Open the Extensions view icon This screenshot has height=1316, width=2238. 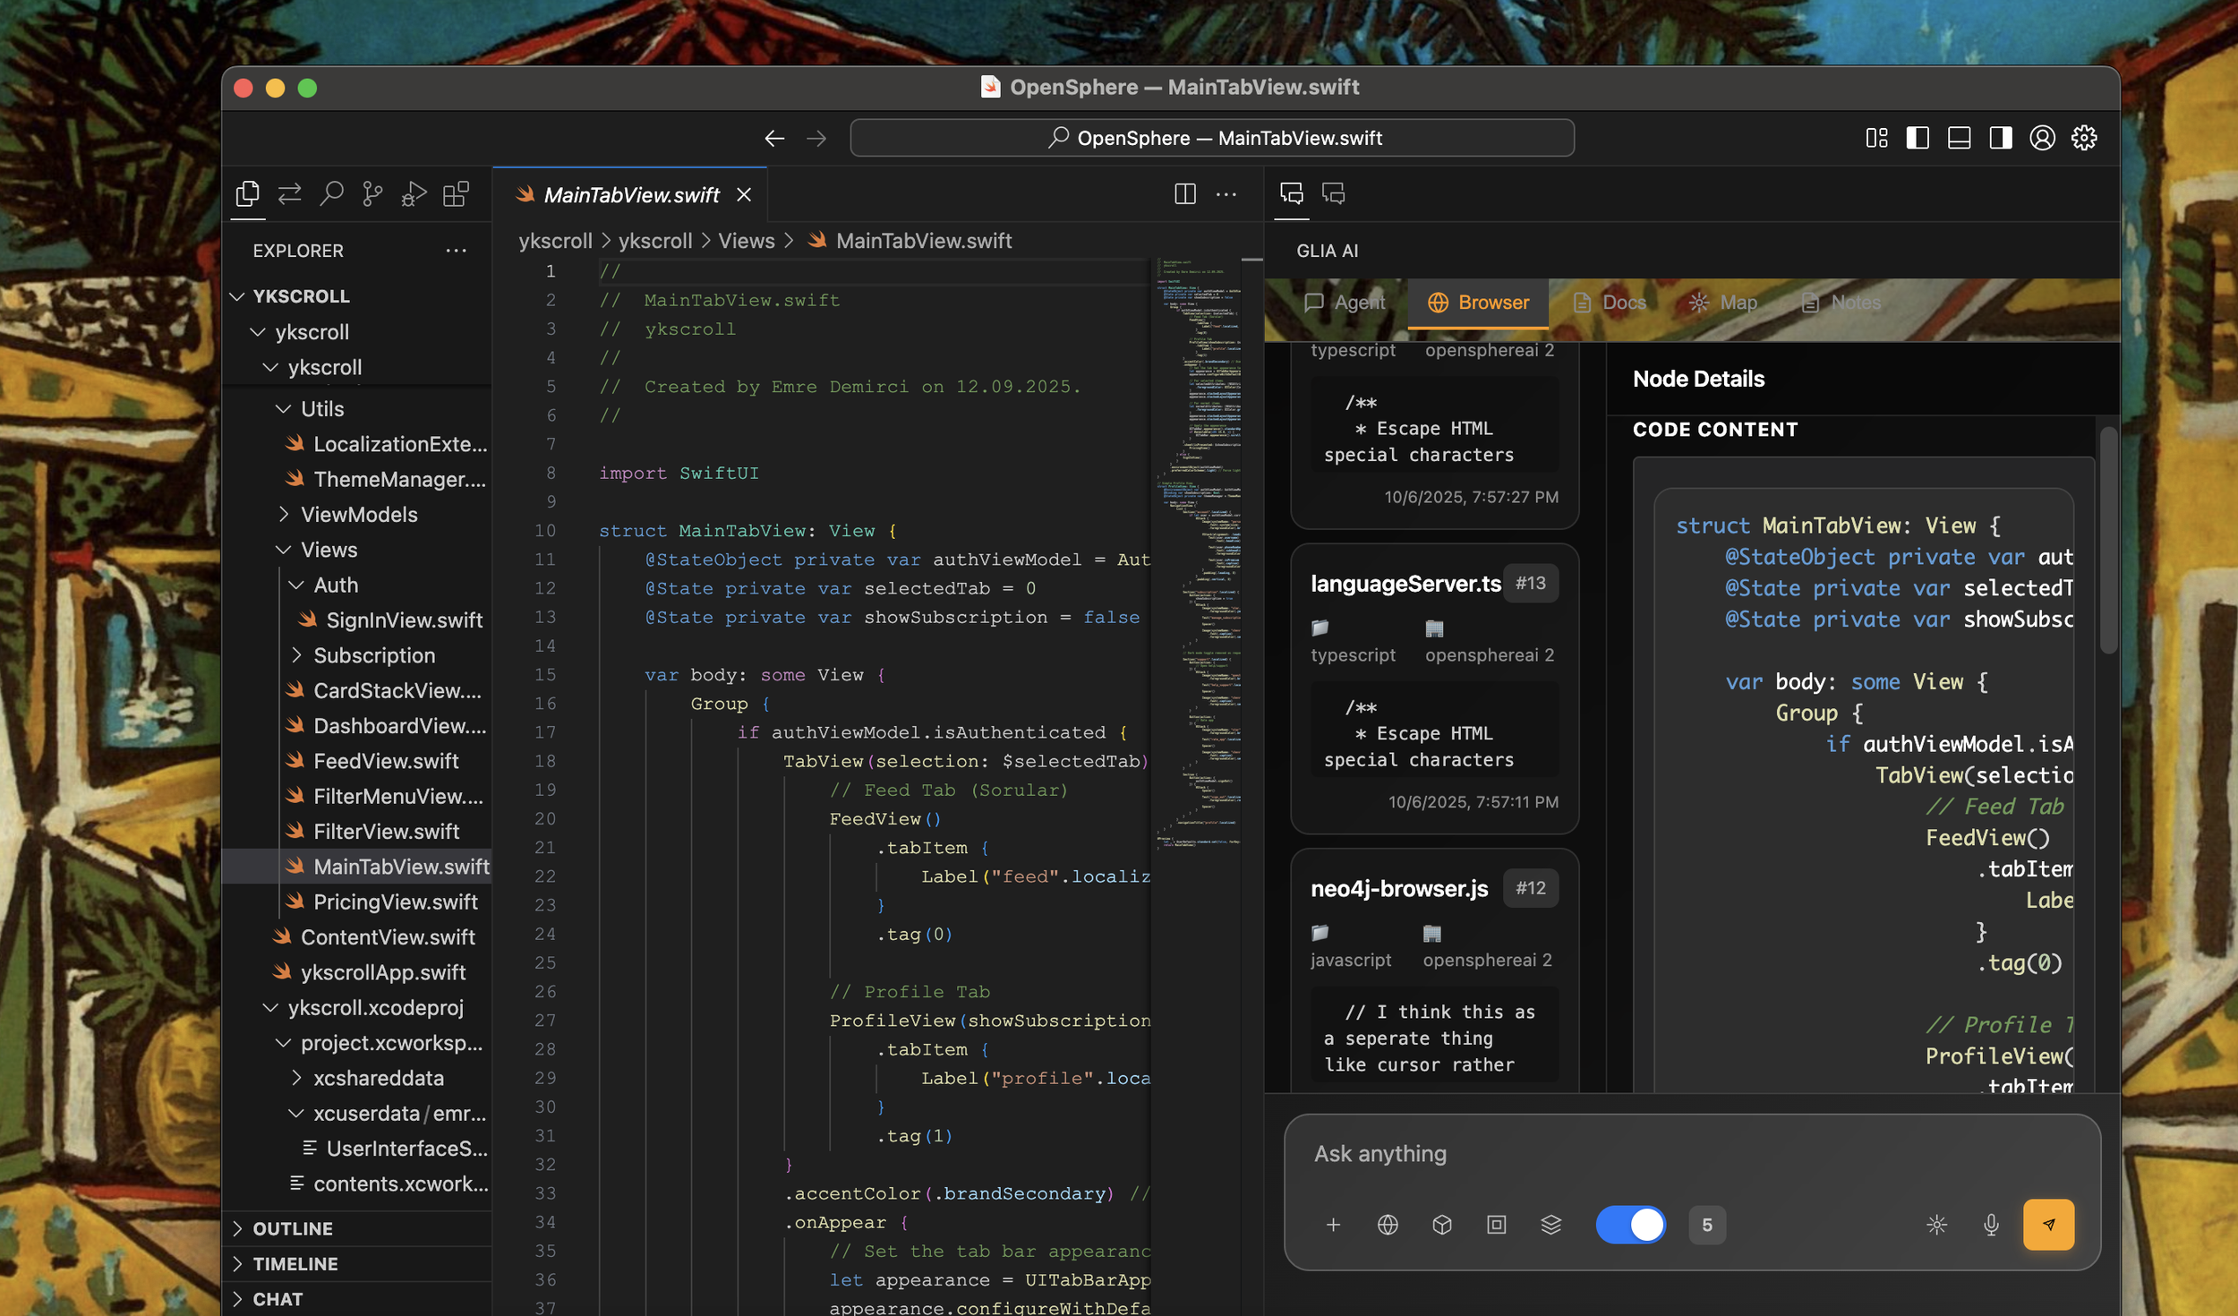[456, 193]
